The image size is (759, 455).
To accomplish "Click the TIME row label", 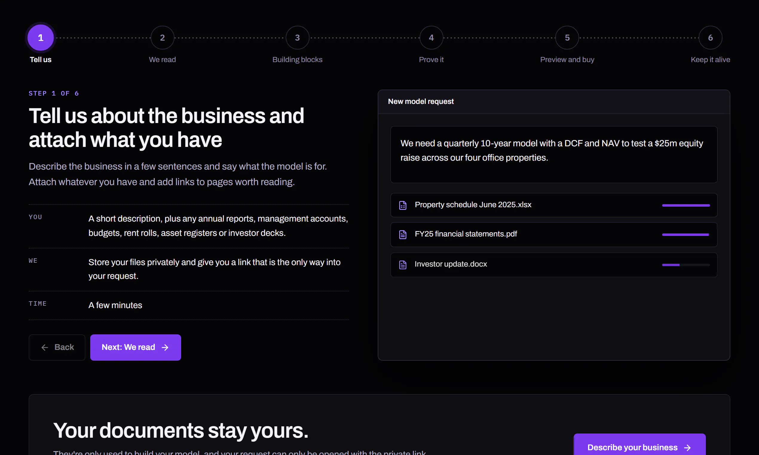I will 38,304.
